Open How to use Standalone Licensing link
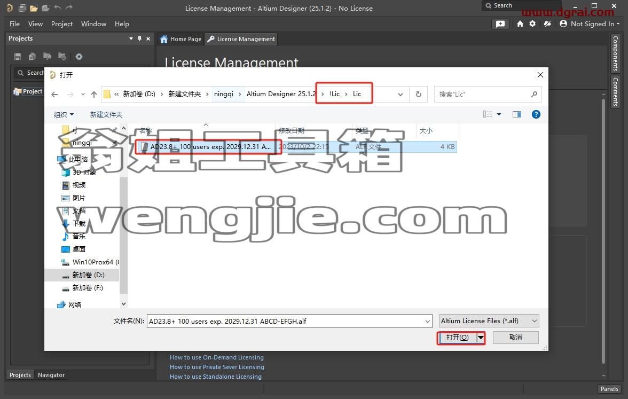The image size is (628, 399). (216, 377)
